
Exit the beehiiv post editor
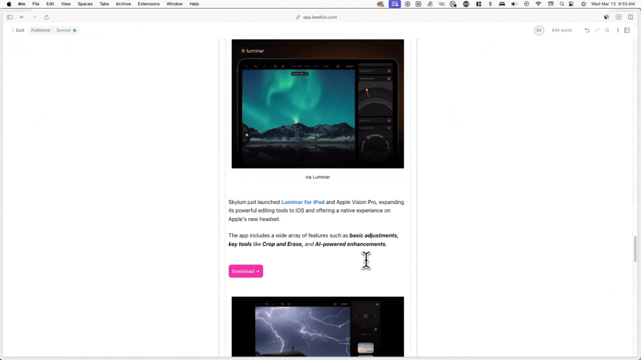click(x=18, y=30)
